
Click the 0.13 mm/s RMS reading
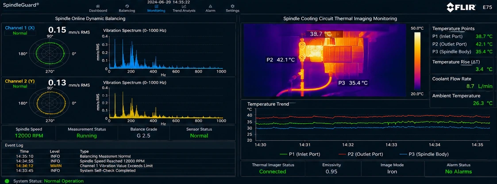[x=69, y=84]
